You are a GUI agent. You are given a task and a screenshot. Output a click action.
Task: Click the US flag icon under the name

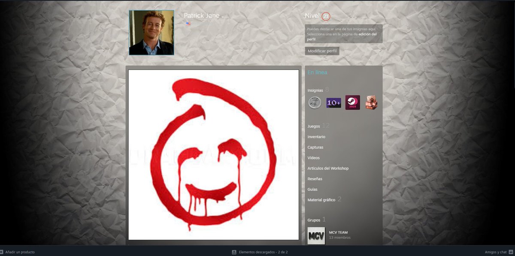coord(188,24)
